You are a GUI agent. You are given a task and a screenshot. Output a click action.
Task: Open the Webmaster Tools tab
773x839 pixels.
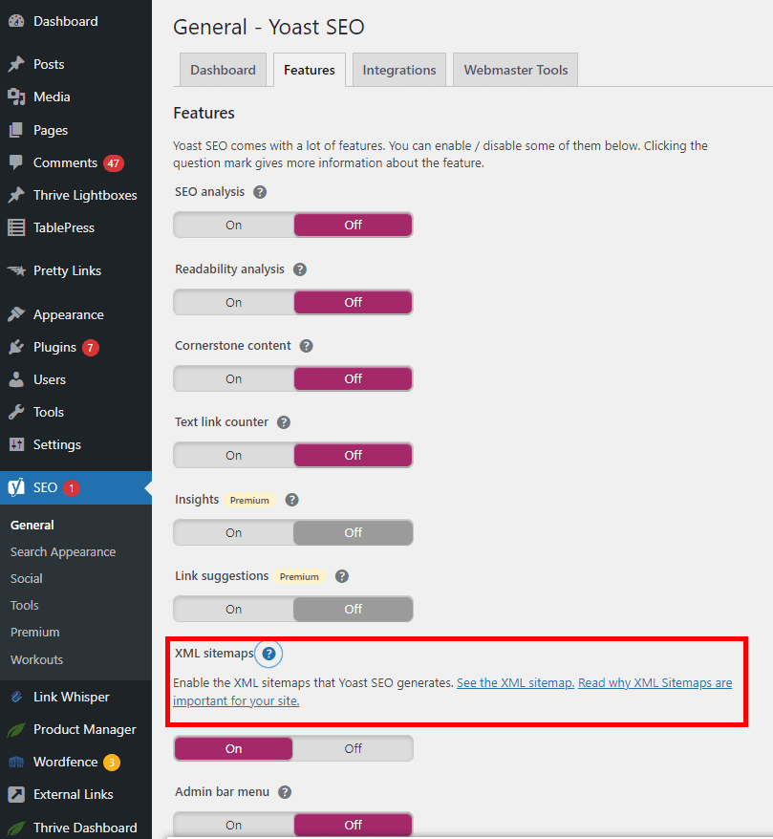[516, 70]
